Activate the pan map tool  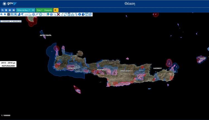coord(9,14)
